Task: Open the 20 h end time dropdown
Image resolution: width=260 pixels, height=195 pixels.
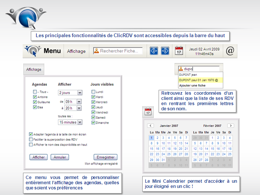Action: [x=73, y=108]
